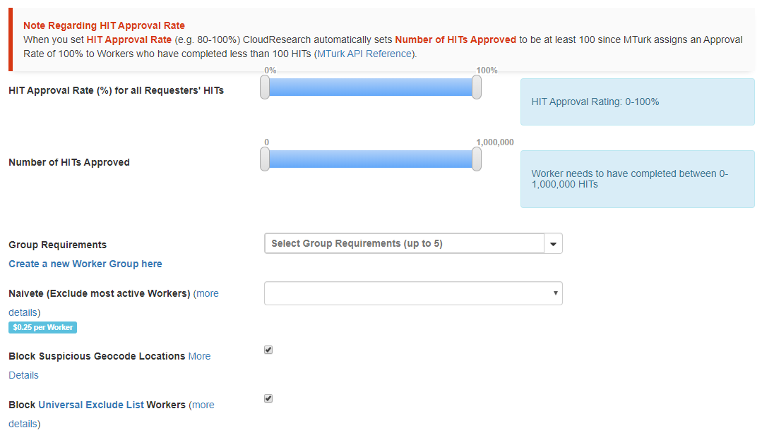Click HIT Approval Rate left slider handle
The height and width of the screenshot is (447, 762).
265,87
